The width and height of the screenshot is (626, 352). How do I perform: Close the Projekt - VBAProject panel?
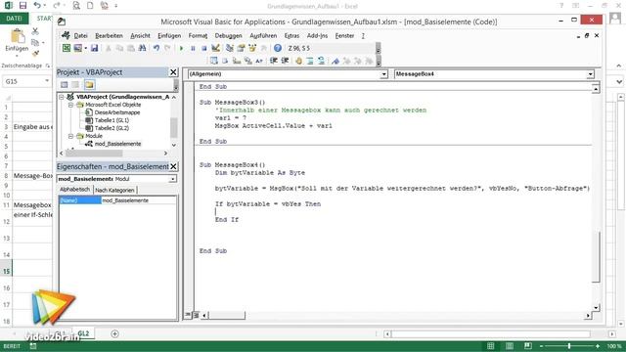pyautogui.click(x=173, y=72)
